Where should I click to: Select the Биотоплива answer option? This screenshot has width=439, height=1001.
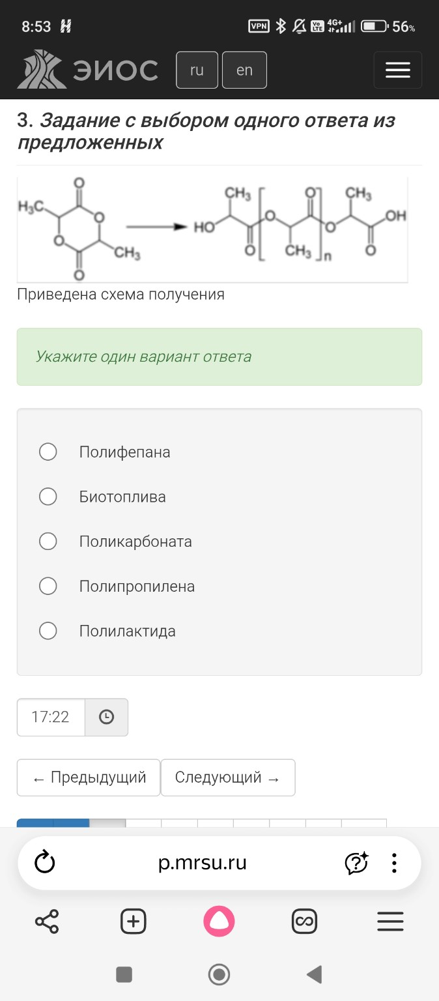click(x=48, y=496)
